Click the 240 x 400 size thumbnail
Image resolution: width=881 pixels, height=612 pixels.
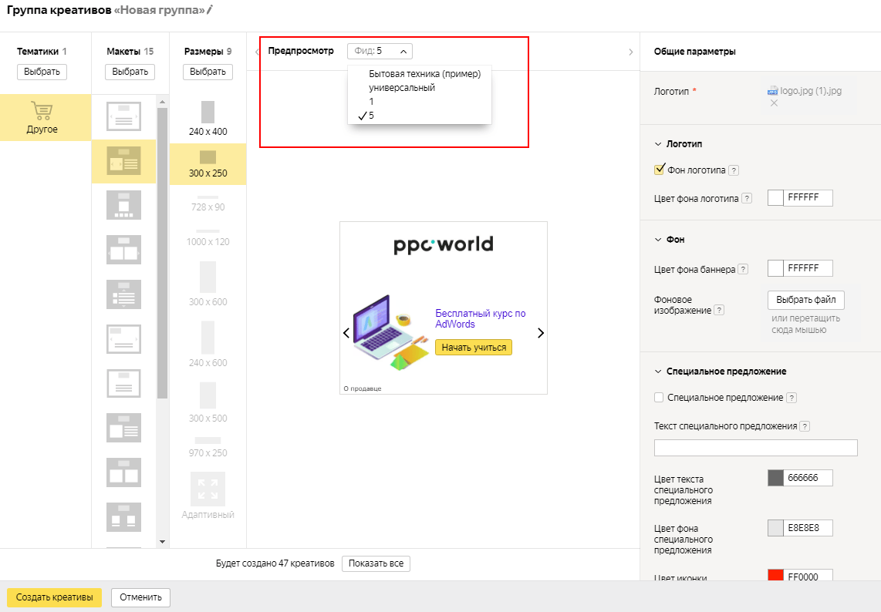click(x=208, y=113)
